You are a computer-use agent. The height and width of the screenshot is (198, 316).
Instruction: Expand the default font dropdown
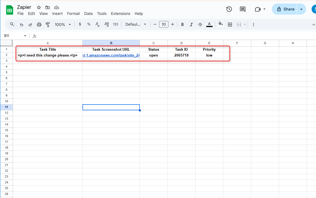(136, 25)
